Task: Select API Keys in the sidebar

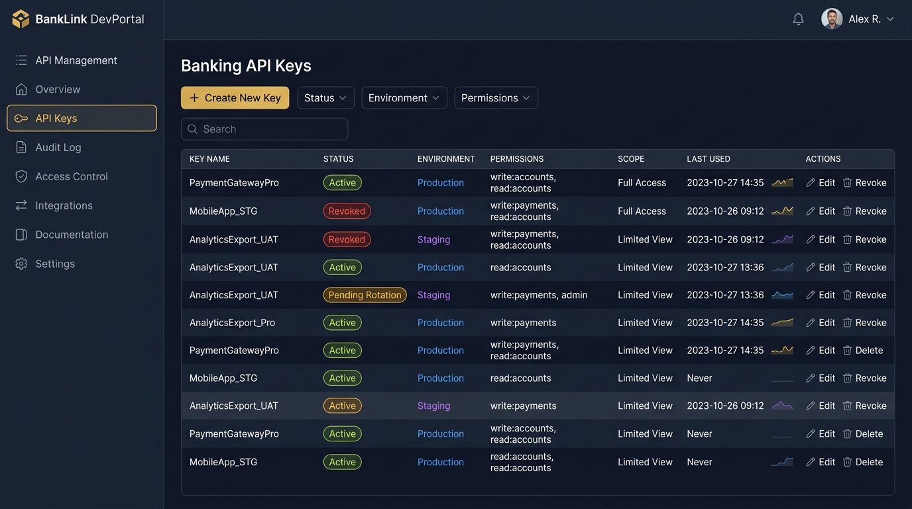Action: 82,118
